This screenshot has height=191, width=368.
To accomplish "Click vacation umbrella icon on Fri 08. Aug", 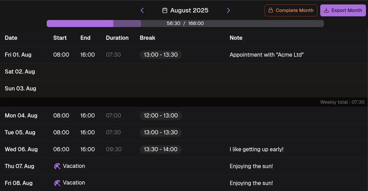I will tap(57, 183).
